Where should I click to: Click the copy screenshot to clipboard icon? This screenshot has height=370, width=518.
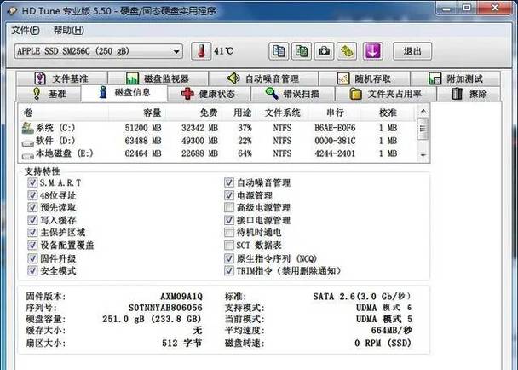pos(302,51)
